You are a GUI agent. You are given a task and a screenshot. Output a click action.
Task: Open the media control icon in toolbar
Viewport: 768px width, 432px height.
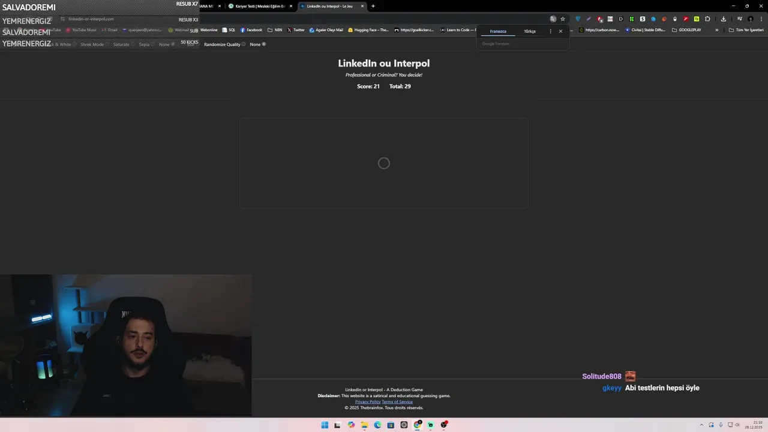pos(740,19)
